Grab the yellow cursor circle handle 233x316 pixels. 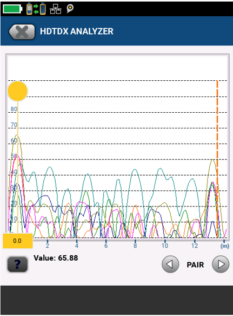[x=17, y=91]
